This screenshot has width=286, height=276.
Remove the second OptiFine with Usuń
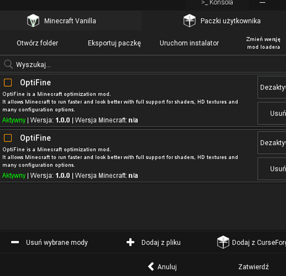point(272,169)
